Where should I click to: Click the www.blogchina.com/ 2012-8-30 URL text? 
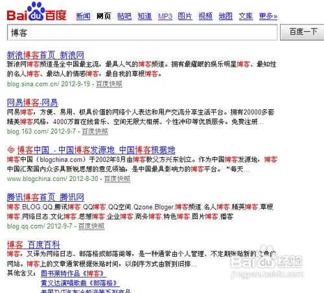tap(52, 179)
